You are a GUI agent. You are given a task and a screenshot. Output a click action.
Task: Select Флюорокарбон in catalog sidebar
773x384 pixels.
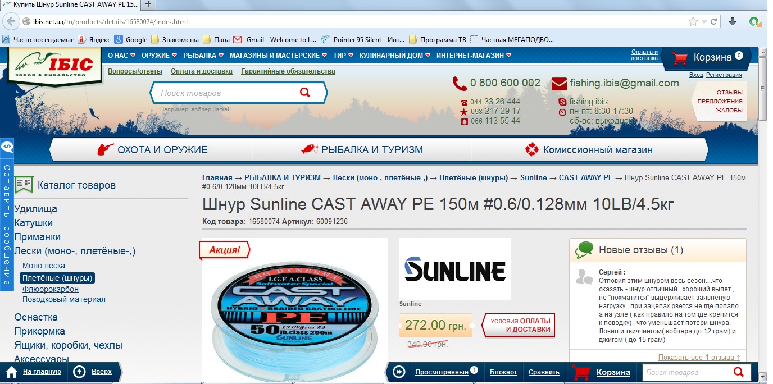click(x=51, y=289)
